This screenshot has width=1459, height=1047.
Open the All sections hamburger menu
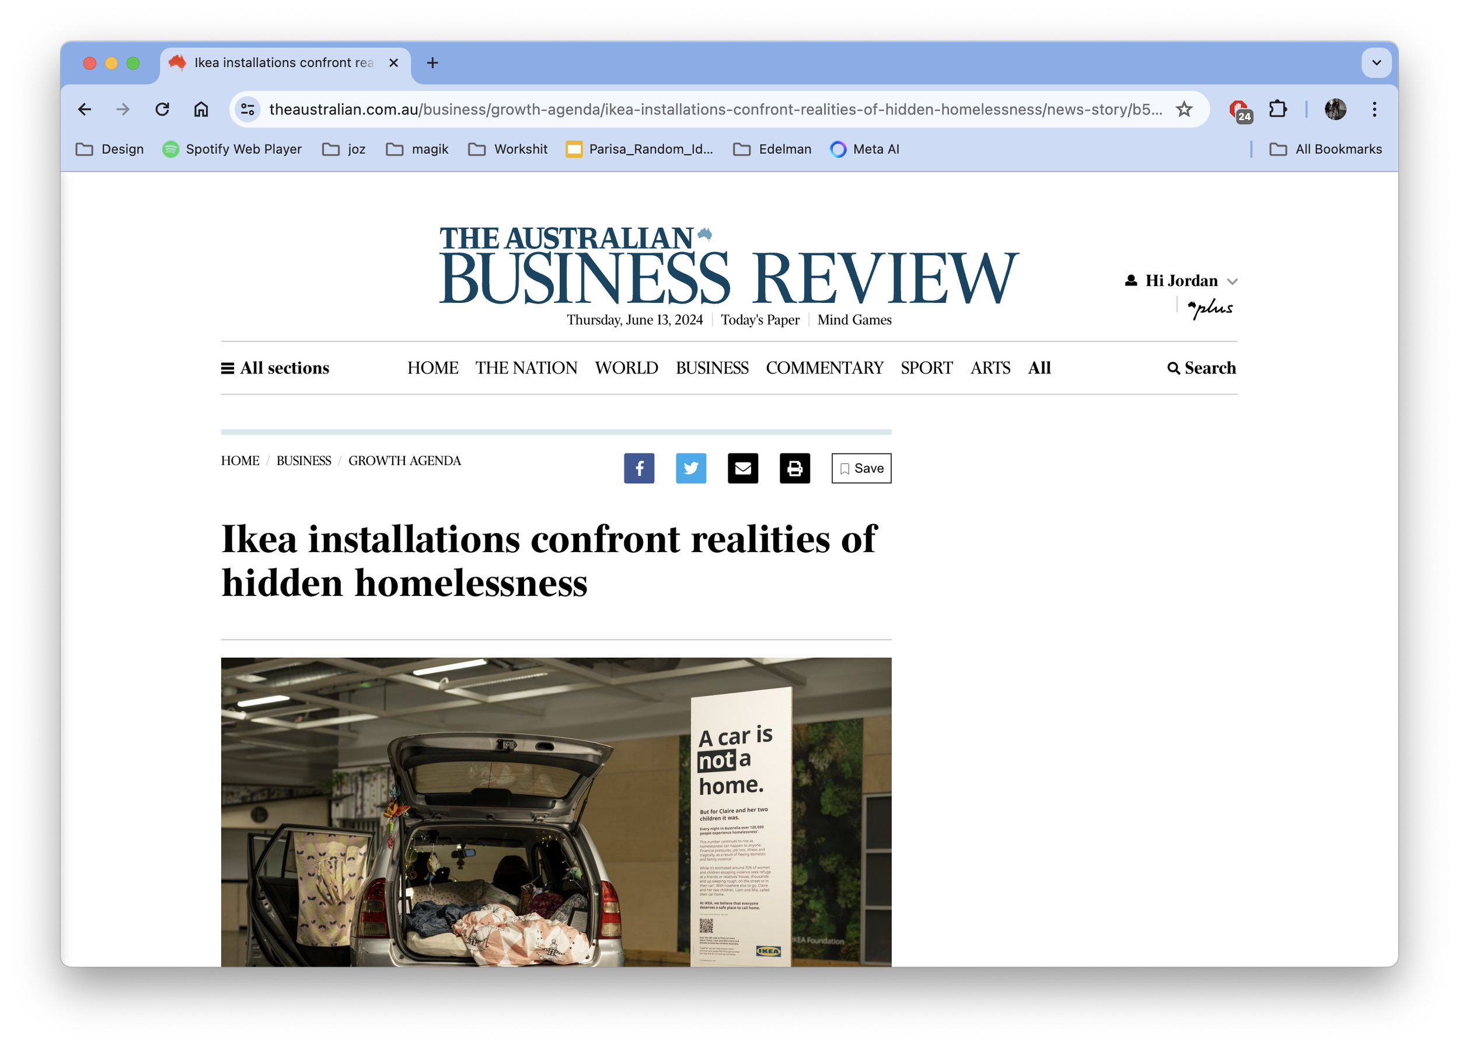[x=275, y=368]
